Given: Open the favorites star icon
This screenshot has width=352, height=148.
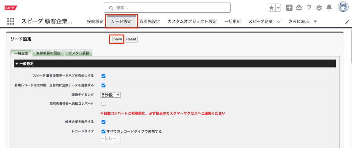Looking at the screenshot, I should point(272,8).
